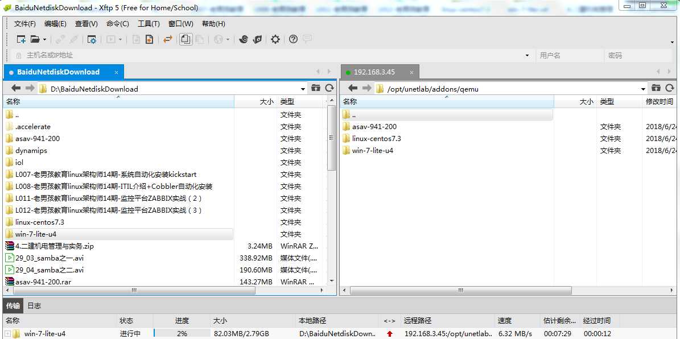Open session properties (window with gear icon)
The width and height of the screenshot is (680, 339).
point(92,39)
